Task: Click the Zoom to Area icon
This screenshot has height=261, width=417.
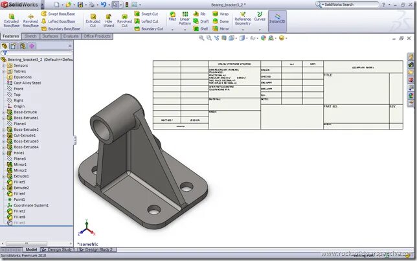Action: coord(209,38)
